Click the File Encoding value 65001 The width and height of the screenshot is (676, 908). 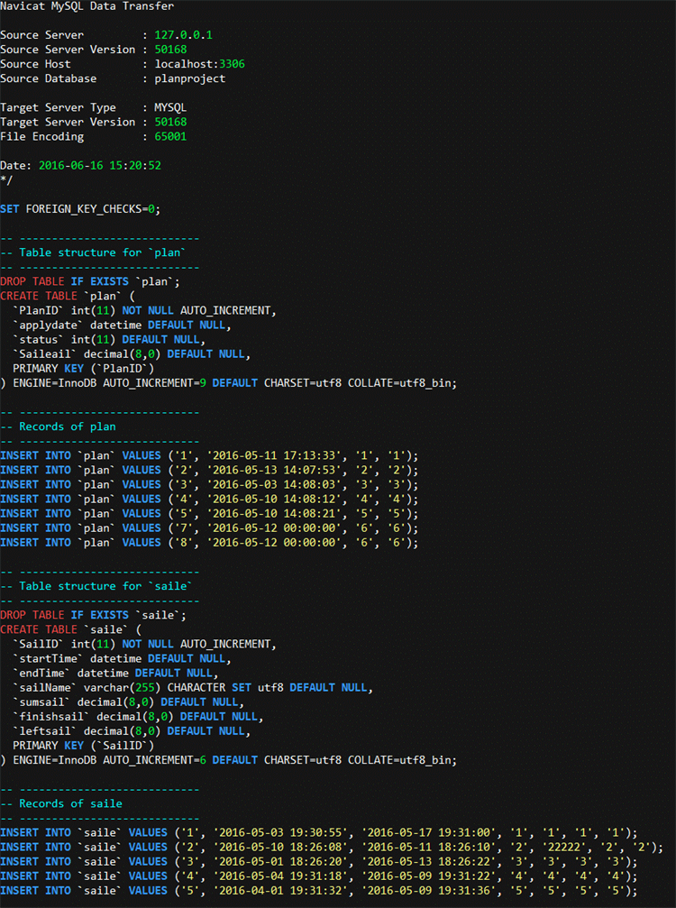[x=170, y=137]
